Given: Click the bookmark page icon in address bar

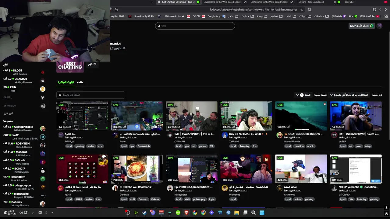Looking at the screenshot, I should (x=309, y=10).
